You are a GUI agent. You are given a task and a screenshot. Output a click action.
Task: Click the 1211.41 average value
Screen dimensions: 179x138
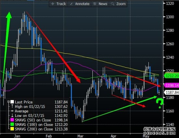pyautogui.click(x=61, y=111)
